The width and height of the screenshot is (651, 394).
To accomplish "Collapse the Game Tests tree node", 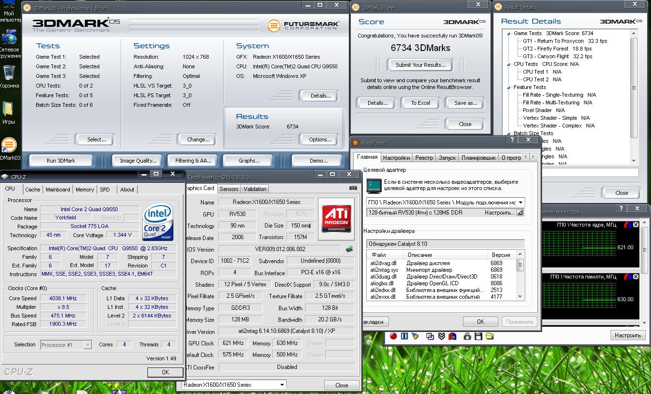I will coord(509,33).
